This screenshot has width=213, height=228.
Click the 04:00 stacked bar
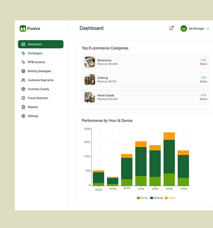pyautogui.click(x=112, y=181)
